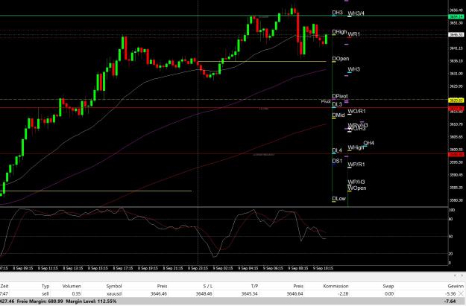Screen dimensions: 466x306
Task: Click the current price 3646.64
Action: (x=295, y=294)
